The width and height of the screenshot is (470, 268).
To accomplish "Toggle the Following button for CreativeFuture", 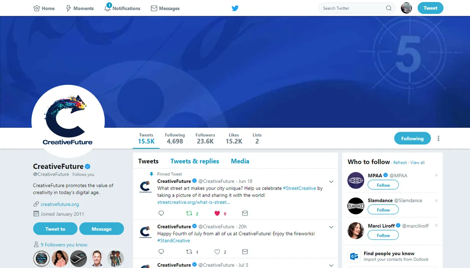I will pos(412,138).
